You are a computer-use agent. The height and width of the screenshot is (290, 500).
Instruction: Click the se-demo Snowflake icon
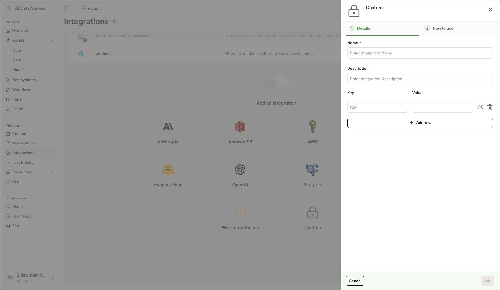tap(81, 54)
